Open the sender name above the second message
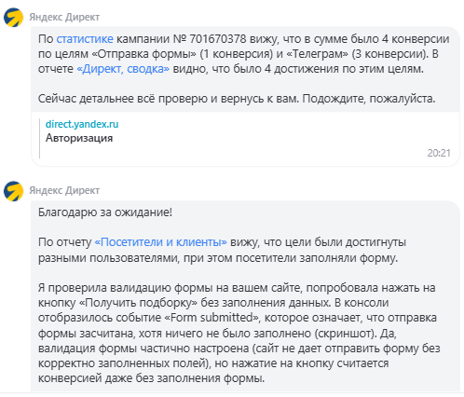The image size is (464, 397). click(x=64, y=190)
